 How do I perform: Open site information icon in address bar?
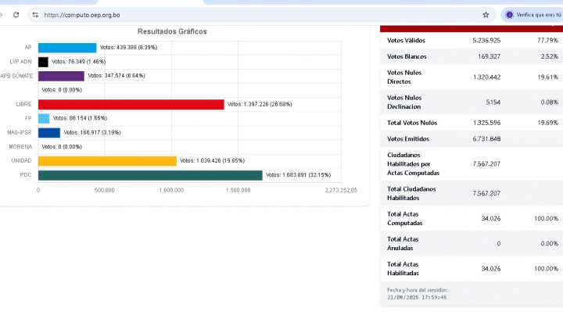[35, 15]
